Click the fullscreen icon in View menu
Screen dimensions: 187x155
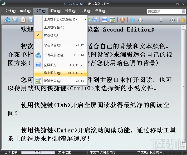point(38,65)
